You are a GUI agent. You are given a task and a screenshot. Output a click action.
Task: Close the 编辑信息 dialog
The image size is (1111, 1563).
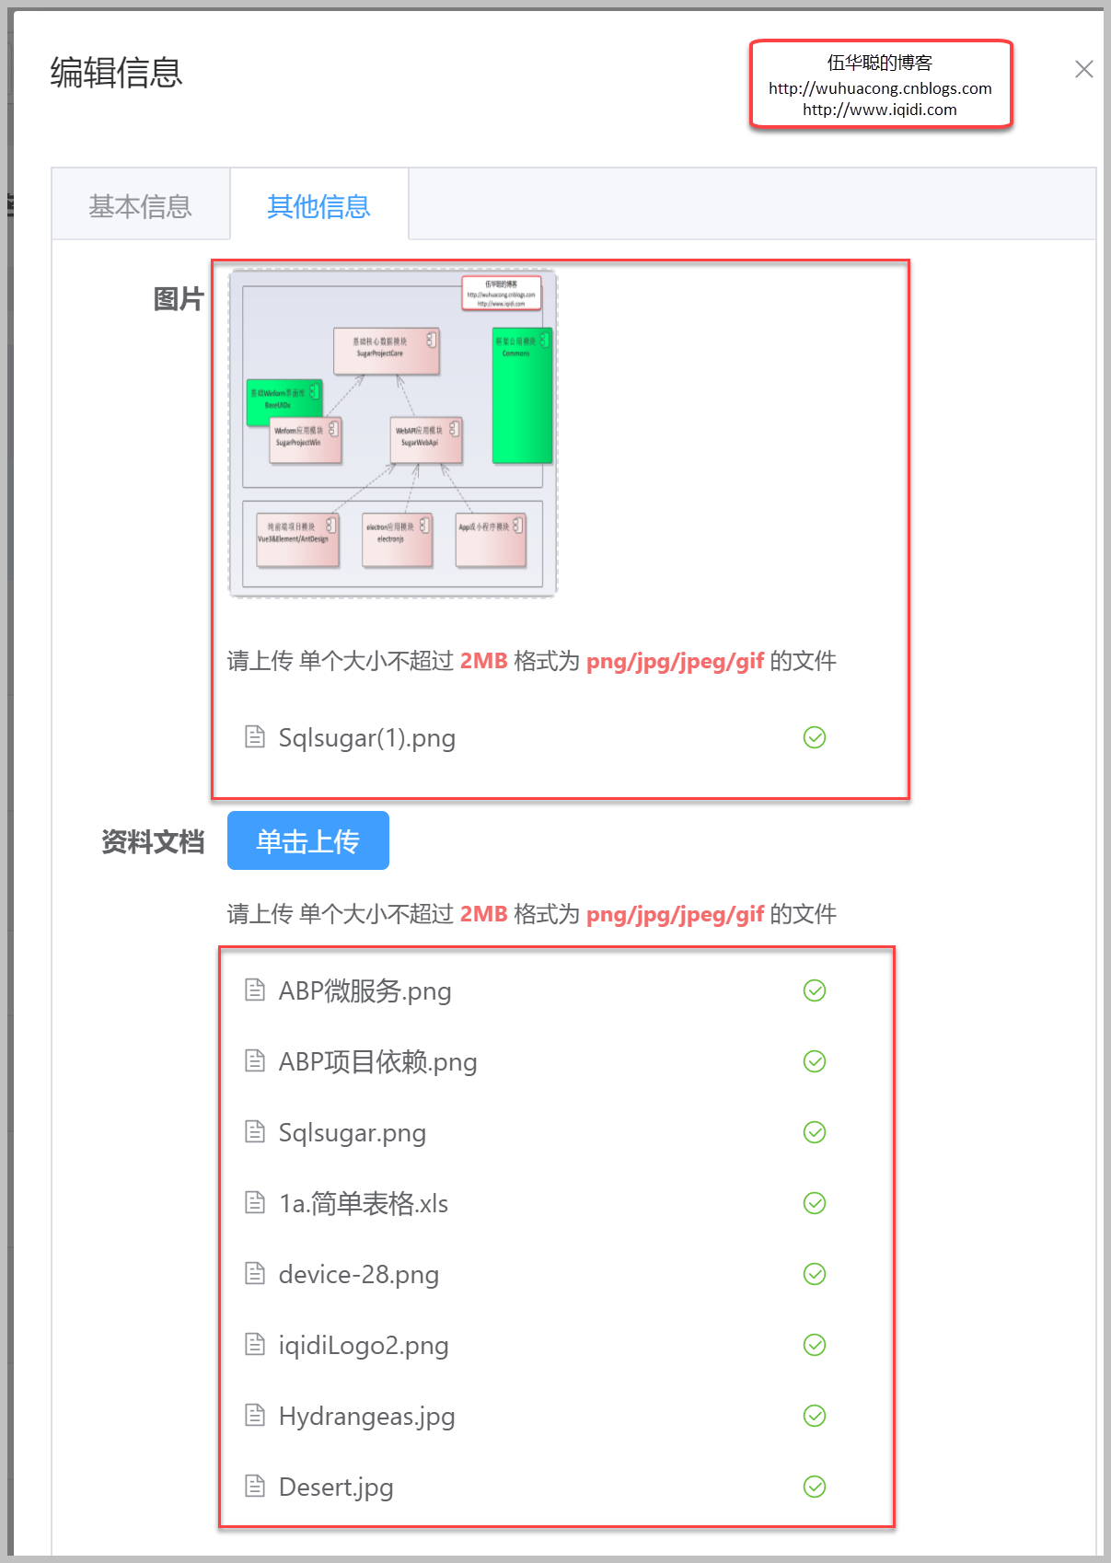point(1084,69)
